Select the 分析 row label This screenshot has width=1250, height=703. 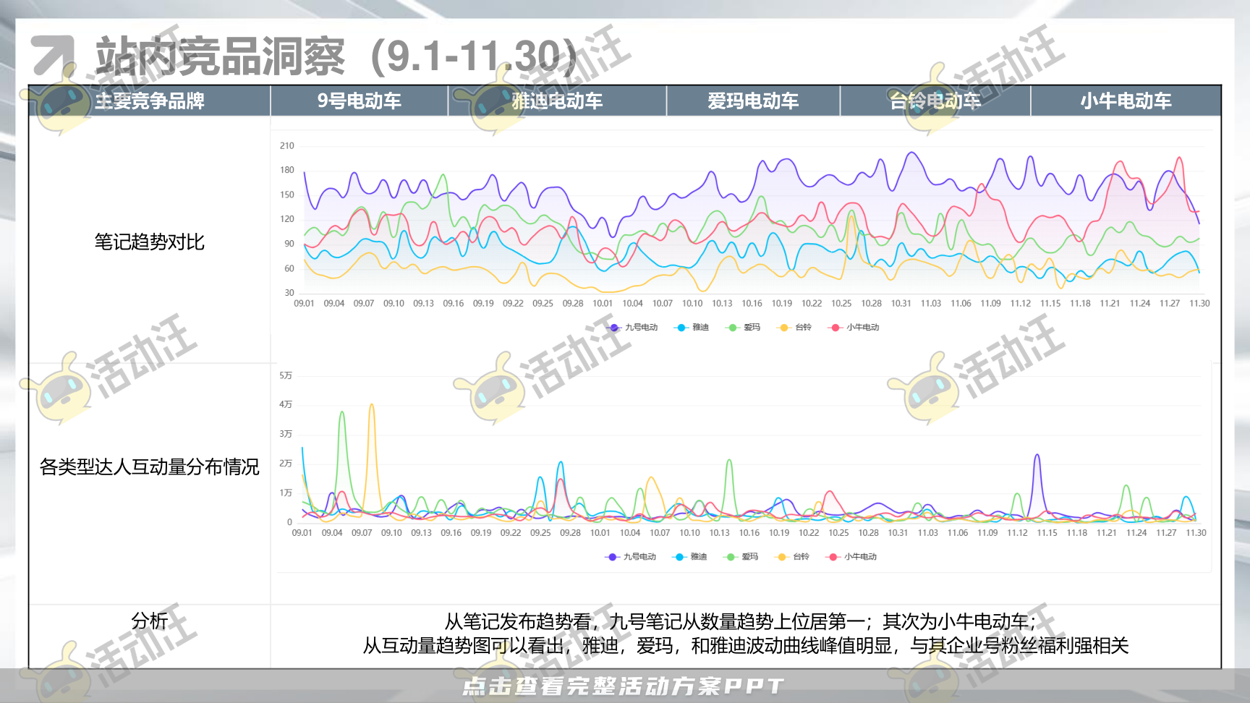point(150,621)
